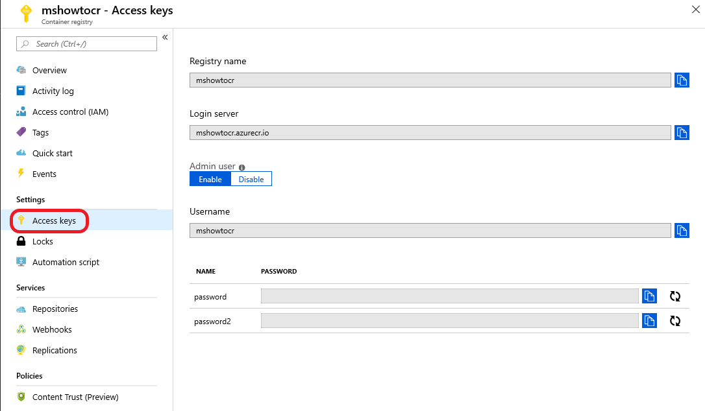The image size is (705, 411).
Task: Click the Activity log icon
Action: [x=21, y=91]
